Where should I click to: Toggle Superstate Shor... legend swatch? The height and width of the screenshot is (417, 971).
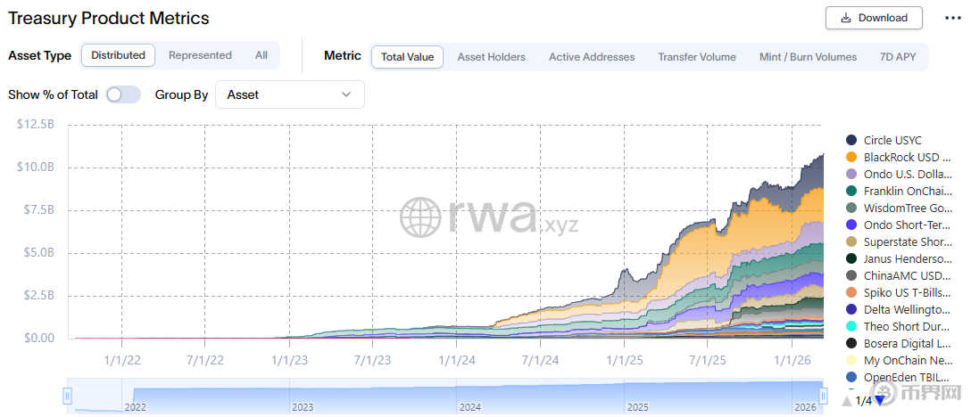click(x=851, y=241)
